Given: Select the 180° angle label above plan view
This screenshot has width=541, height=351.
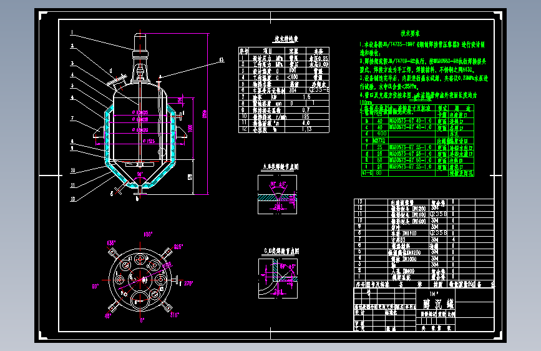Looking at the screenshot, I should tap(148, 235).
